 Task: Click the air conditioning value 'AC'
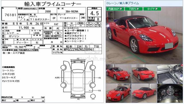point(58,28)
